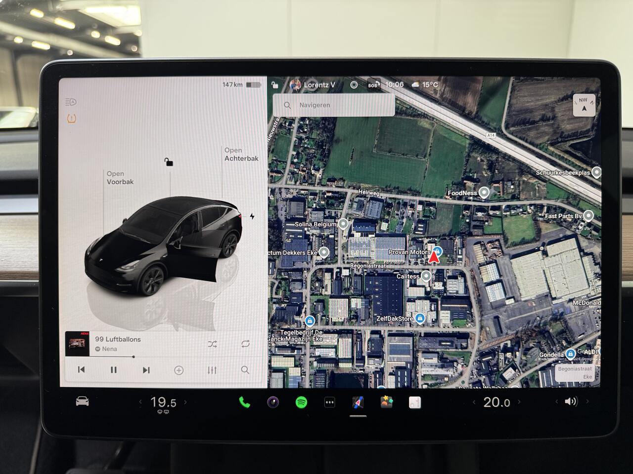Show all apps with the three-dots icon

(x=329, y=402)
